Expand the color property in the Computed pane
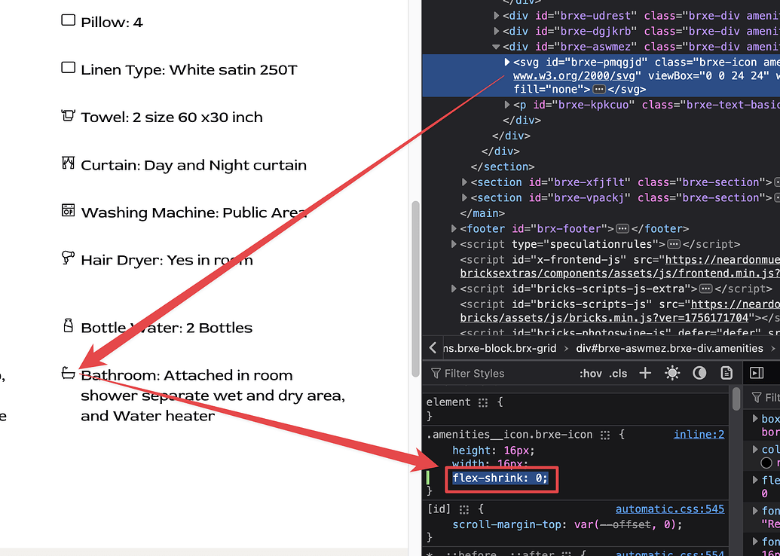Image resolution: width=780 pixels, height=556 pixels. (x=757, y=449)
